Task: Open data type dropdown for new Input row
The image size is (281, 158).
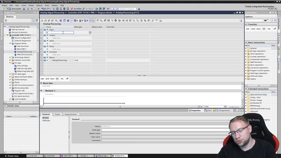Action: (90, 32)
